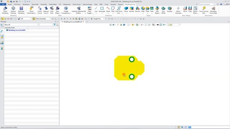Click the save icon in quick access bar
The image size is (230, 129).
tap(11, 1)
